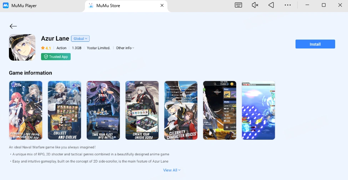Close the MuMu Store tab
Image resolution: width=348 pixels, height=180 pixels.
[x=162, y=6]
